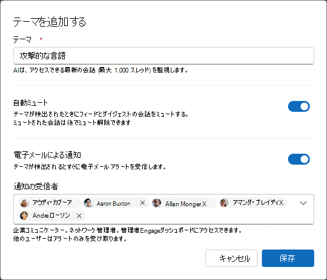Click the Andre ローソン name text
The width and height of the screenshot is (327, 280).
tap(51, 215)
